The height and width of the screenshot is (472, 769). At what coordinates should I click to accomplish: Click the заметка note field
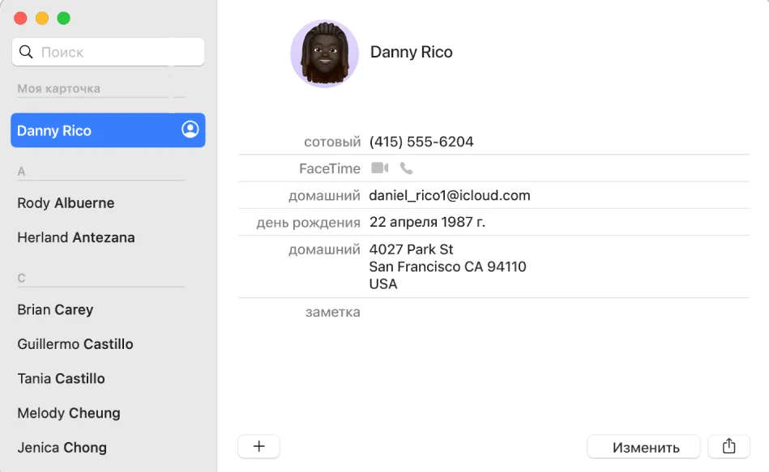tap(493, 313)
